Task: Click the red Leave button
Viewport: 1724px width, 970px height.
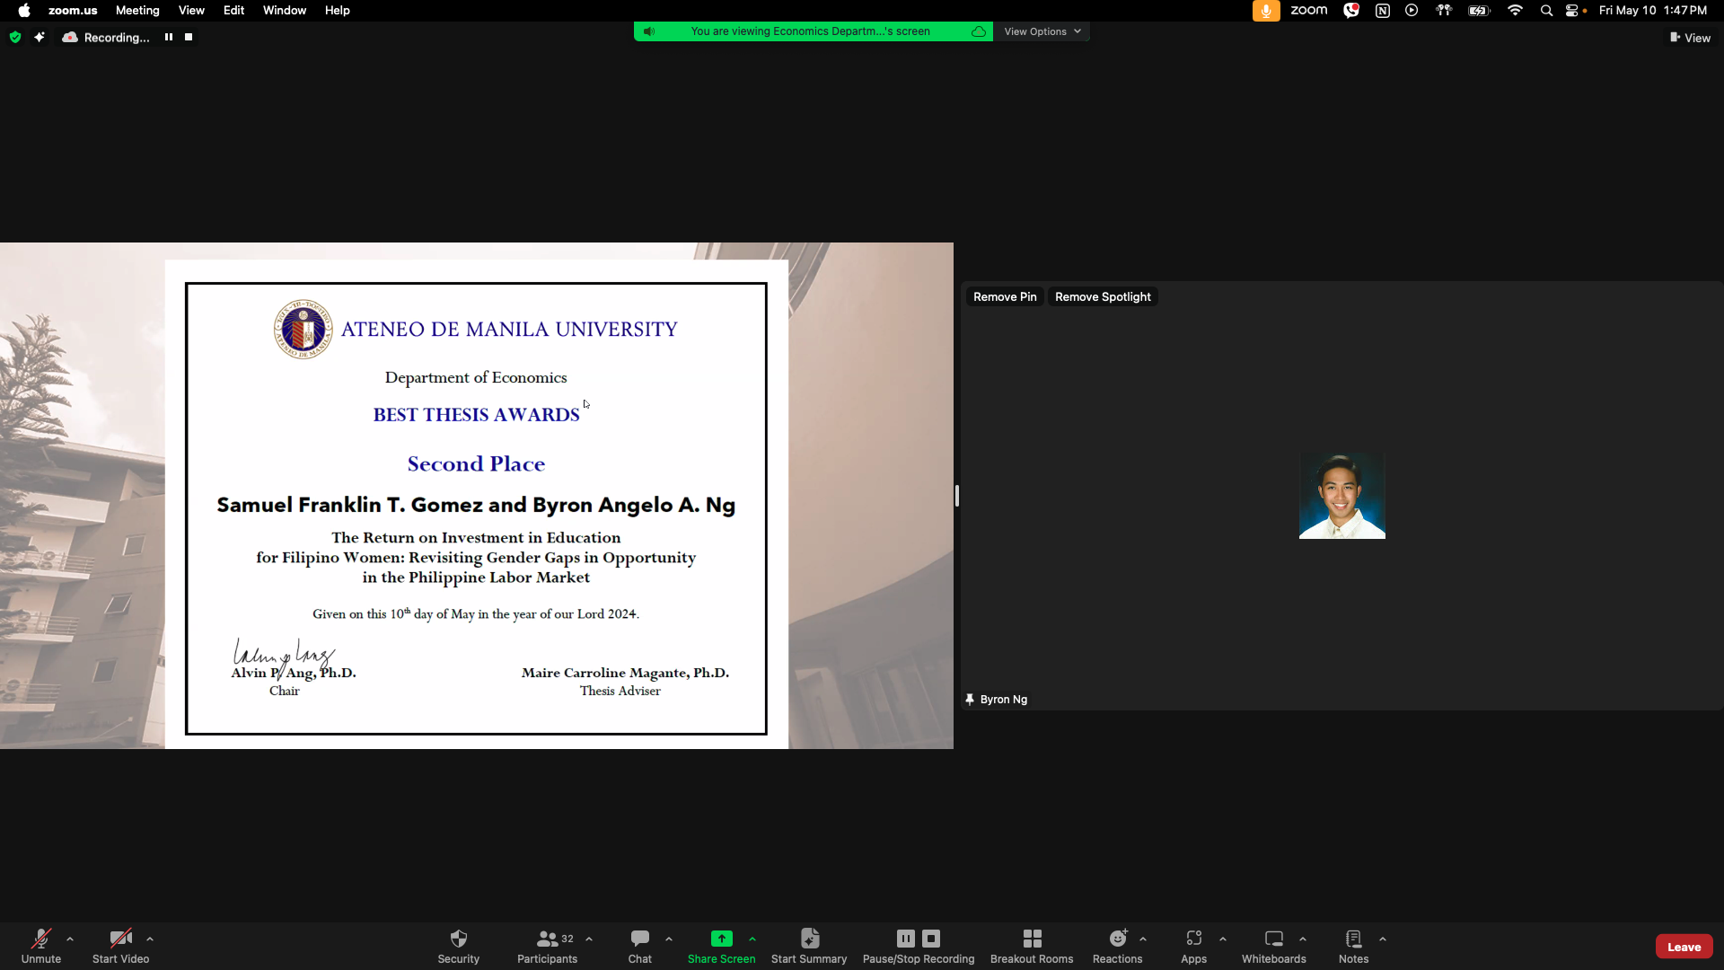Action: click(x=1684, y=947)
